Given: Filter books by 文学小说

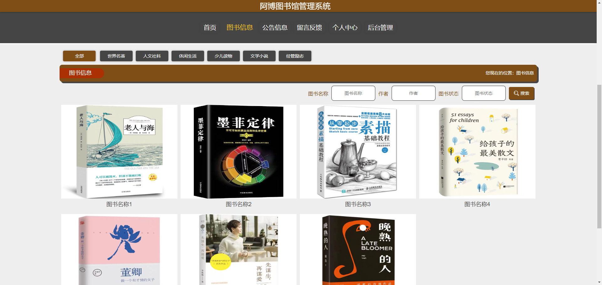Looking at the screenshot, I should click(x=259, y=56).
